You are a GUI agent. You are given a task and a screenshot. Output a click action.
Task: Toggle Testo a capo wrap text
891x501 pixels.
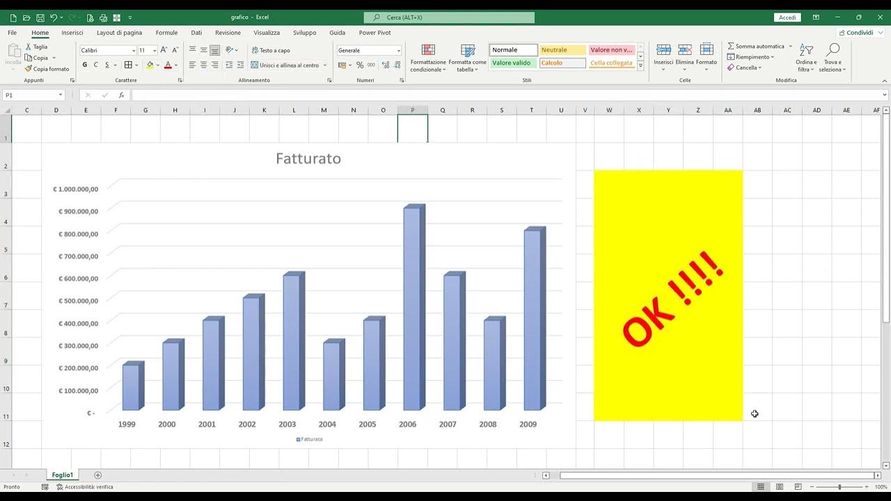click(x=271, y=50)
